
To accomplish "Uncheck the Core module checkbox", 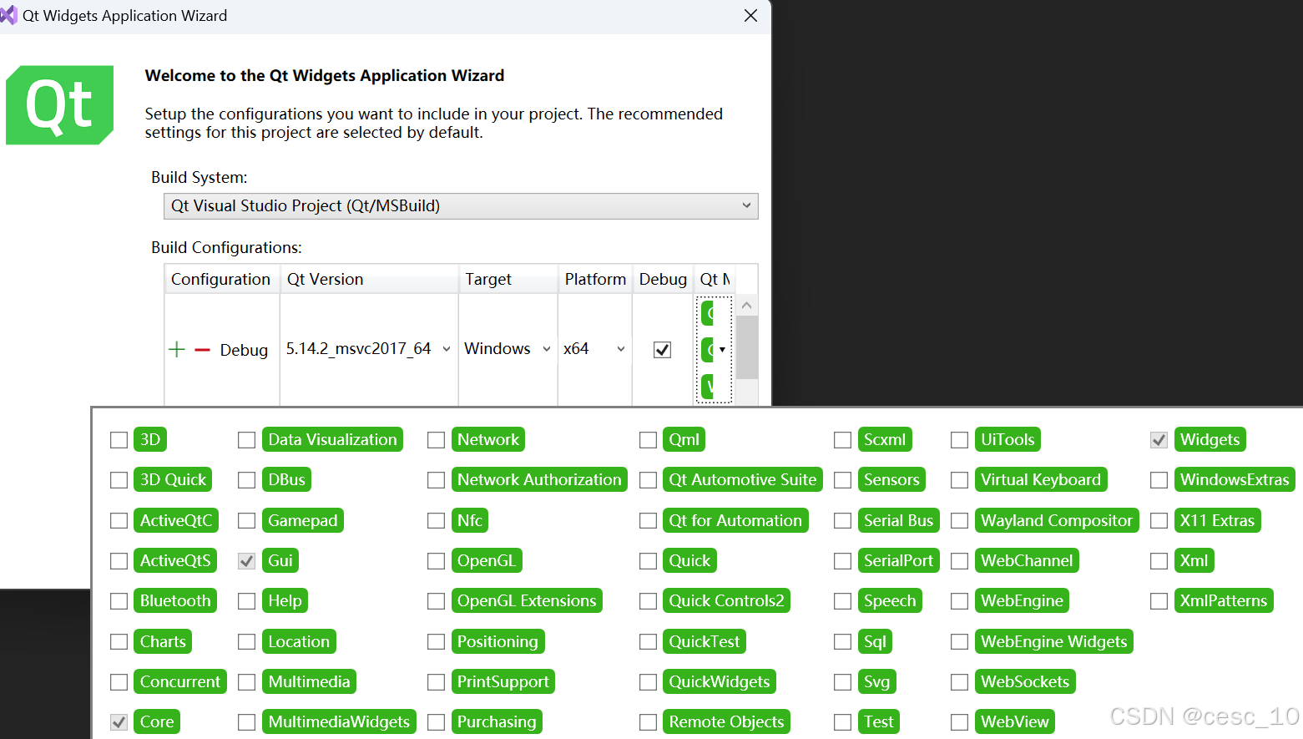I will point(119,722).
